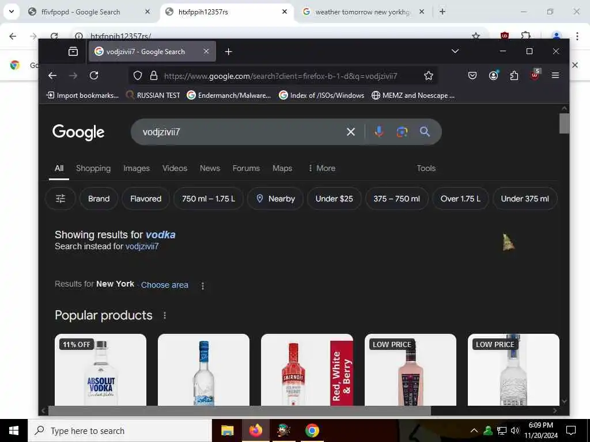Switch to News results tab
Image resolution: width=590 pixels, height=442 pixels.
210,168
